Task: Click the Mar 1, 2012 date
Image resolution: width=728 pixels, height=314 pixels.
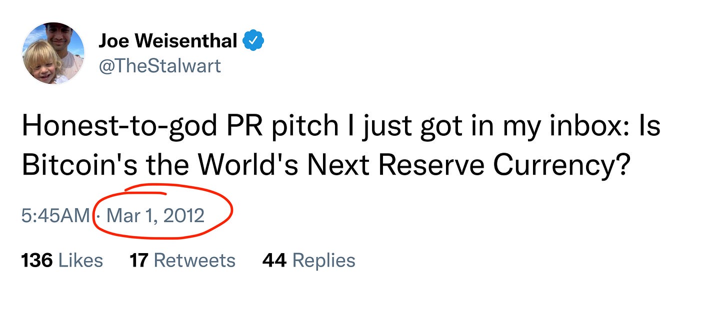Action: click(155, 216)
